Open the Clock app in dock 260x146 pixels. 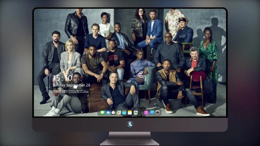[x=113, y=112]
